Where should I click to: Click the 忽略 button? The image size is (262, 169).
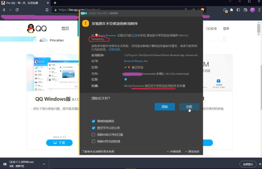pos(189,107)
